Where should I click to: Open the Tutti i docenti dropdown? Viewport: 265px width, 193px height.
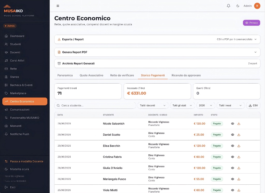pyautogui.click(x=153, y=105)
